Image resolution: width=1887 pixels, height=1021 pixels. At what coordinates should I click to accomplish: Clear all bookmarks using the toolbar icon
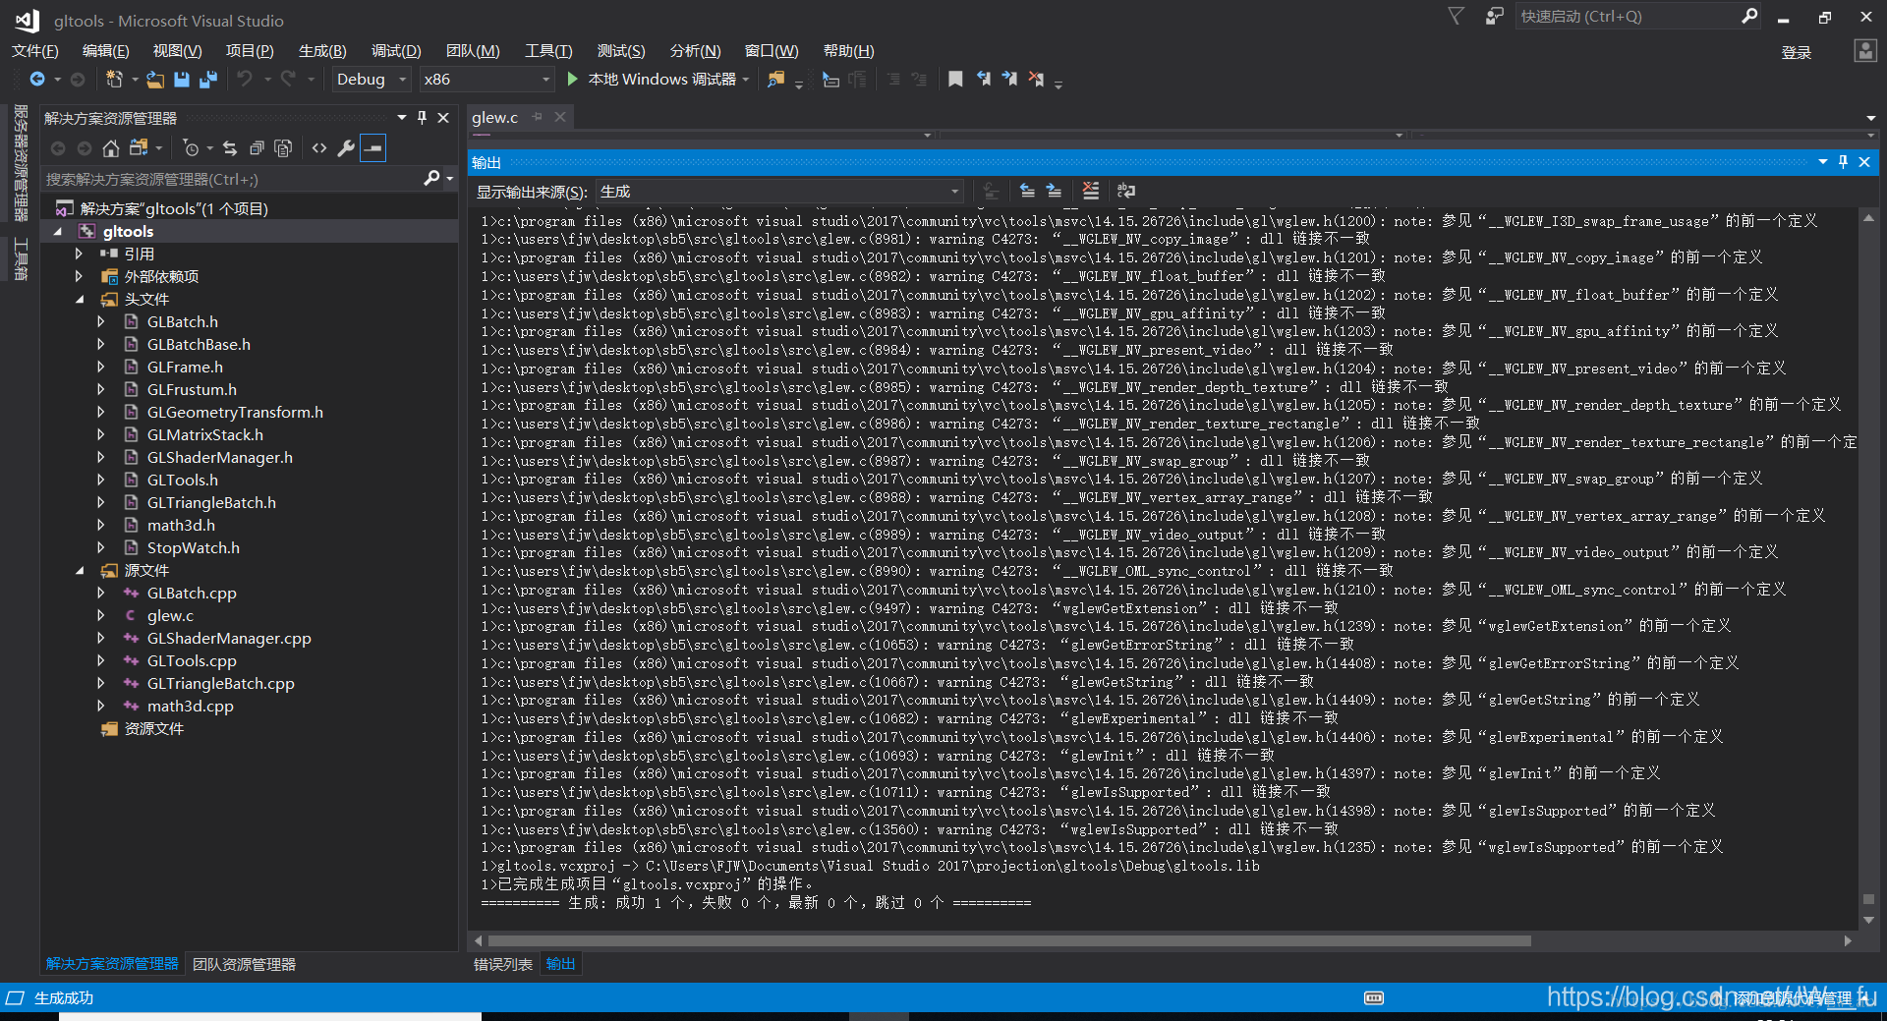click(x=1036, y=79)
